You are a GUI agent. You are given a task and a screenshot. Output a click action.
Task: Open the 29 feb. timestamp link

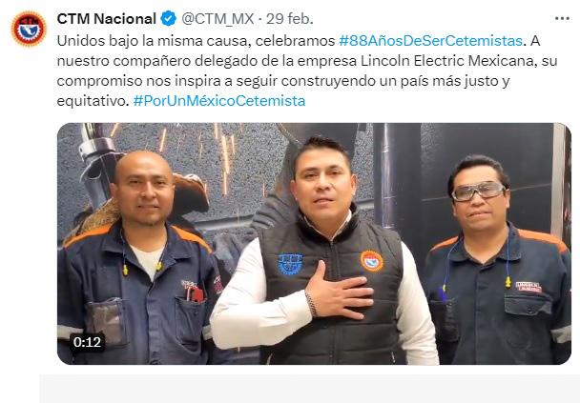click(290, 18)
